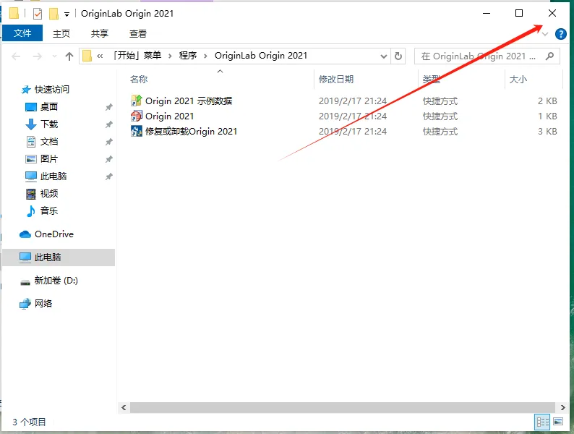The image size is (574, 434).
Task: Expand hidden path breadcrumb chevrons
Action: (x=100, y=56)
